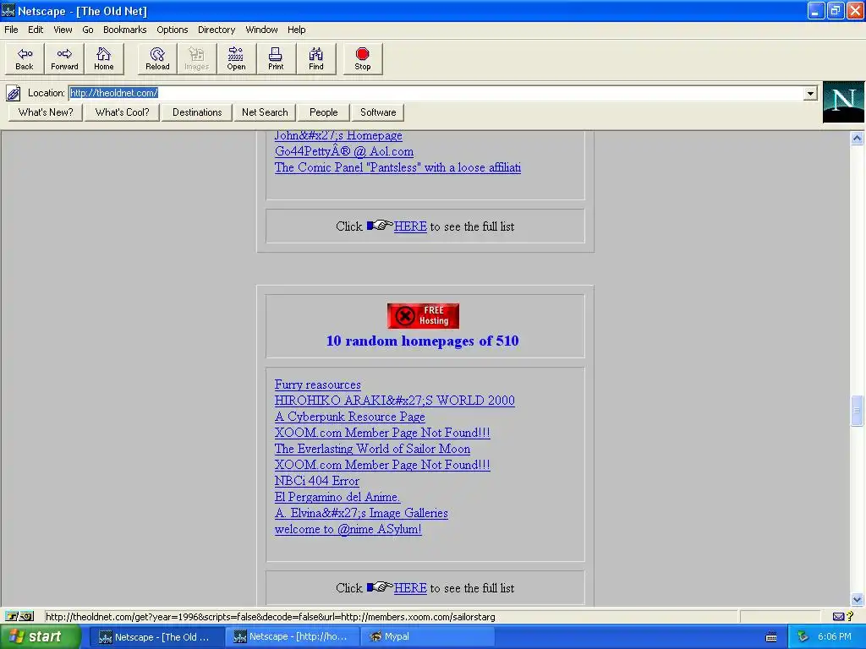The width and height of the screenshot is (866, 649).
Task: Open The Everlasting World of Sailor Moon link
Action: tap(372, 449)
